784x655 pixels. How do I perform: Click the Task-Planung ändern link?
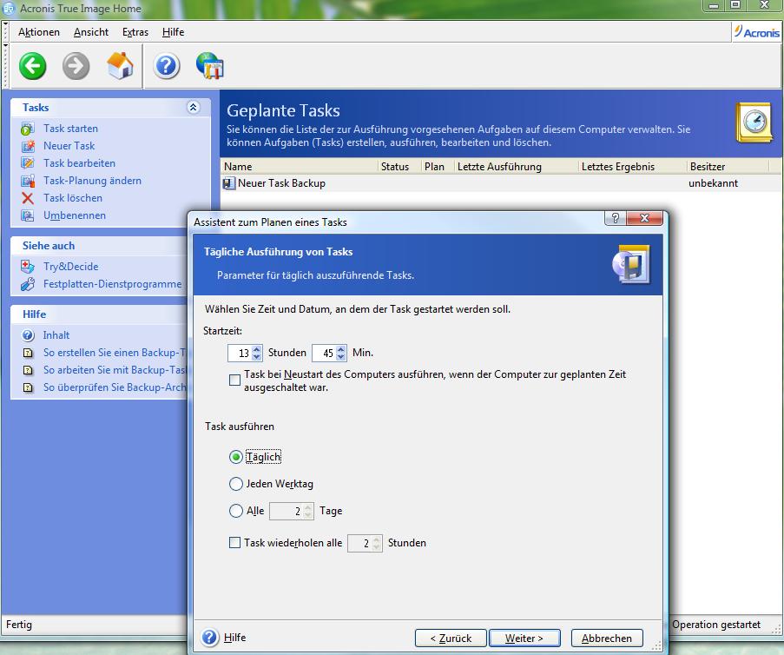pos(93,181)
